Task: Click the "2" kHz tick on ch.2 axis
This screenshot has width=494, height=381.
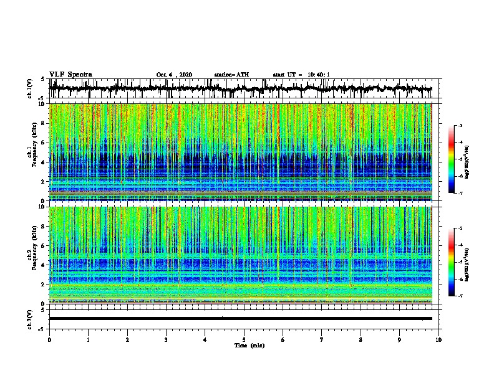Action: click(44, 285)
